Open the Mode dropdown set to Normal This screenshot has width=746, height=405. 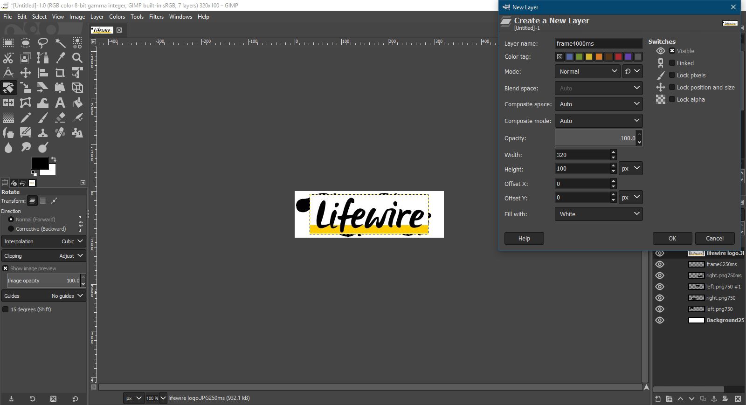(587, 71)
